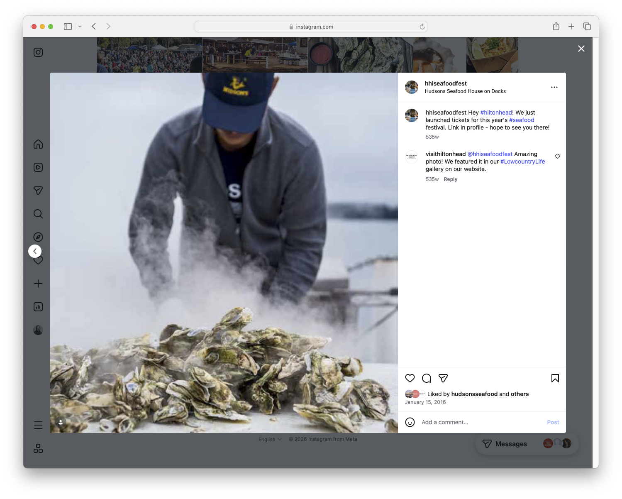Open Hudsons Seafood House on Docks location
The width and height of the screenshot is (622, 499).
click(x=465, y=91)
